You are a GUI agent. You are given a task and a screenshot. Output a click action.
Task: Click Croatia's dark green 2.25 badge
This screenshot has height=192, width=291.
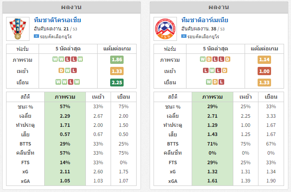point(117,83)
